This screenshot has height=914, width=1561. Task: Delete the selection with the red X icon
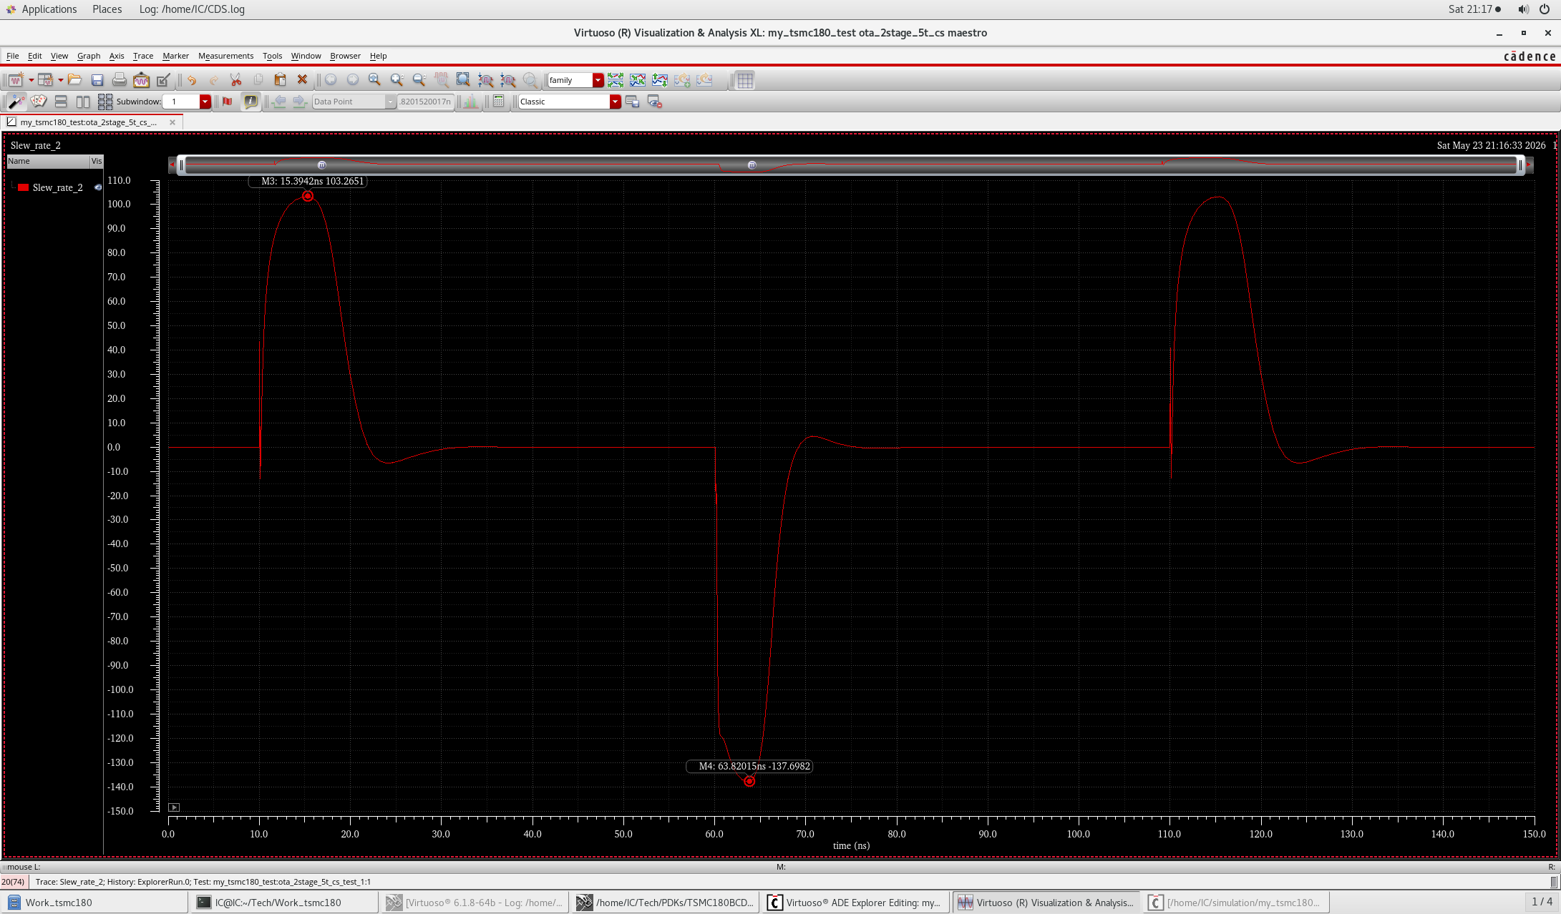[x=302, y=80]
